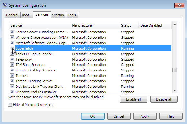This screenshot has height=124, width=187.
Task: Switch to the General tab
Action: coord(12,15)
